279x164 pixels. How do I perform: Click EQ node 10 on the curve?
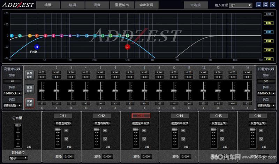(x=86, y=36)
